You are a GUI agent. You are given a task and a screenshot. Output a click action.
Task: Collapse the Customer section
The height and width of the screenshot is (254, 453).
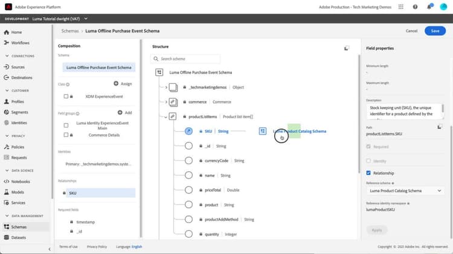tap(7, 90)
